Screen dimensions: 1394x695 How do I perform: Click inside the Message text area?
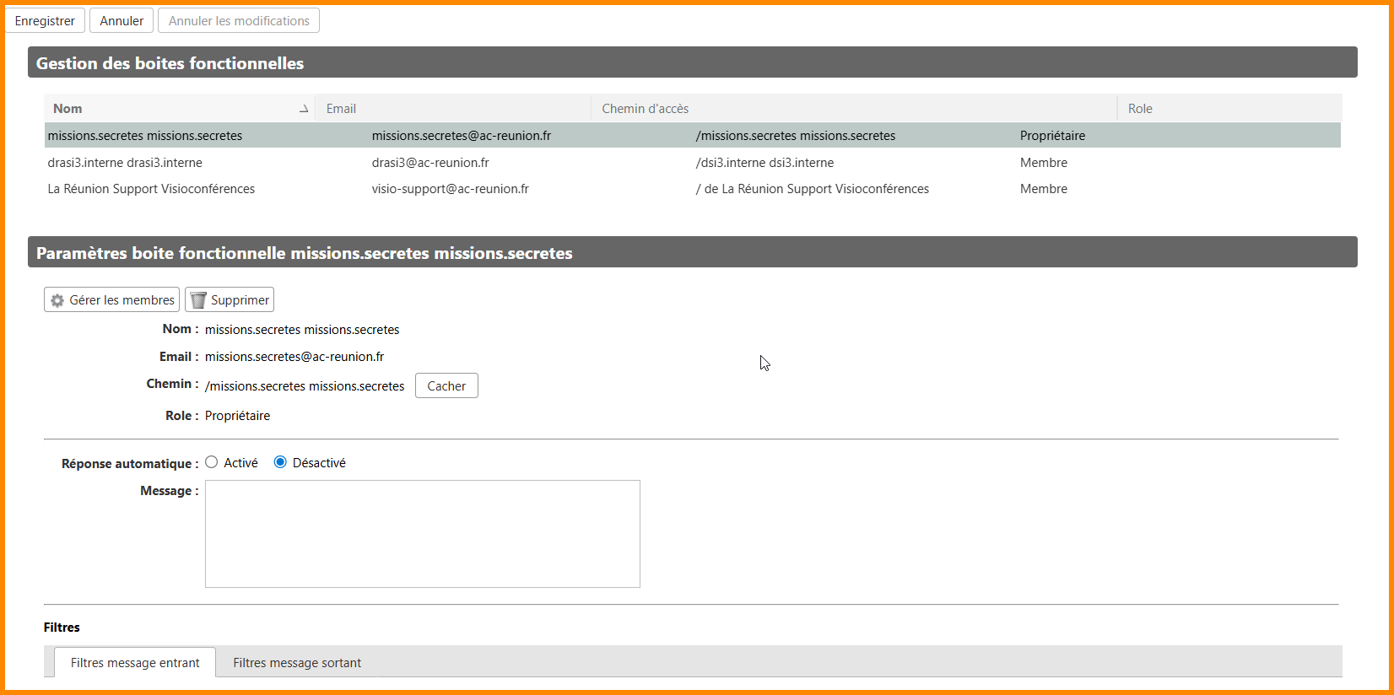tap(422, 533)
